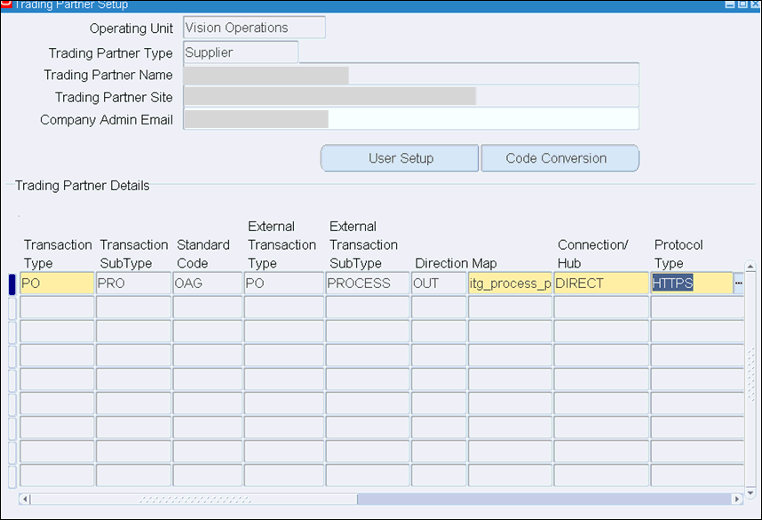Select the Transaction SubType cell containing PRO

point(133,283)
